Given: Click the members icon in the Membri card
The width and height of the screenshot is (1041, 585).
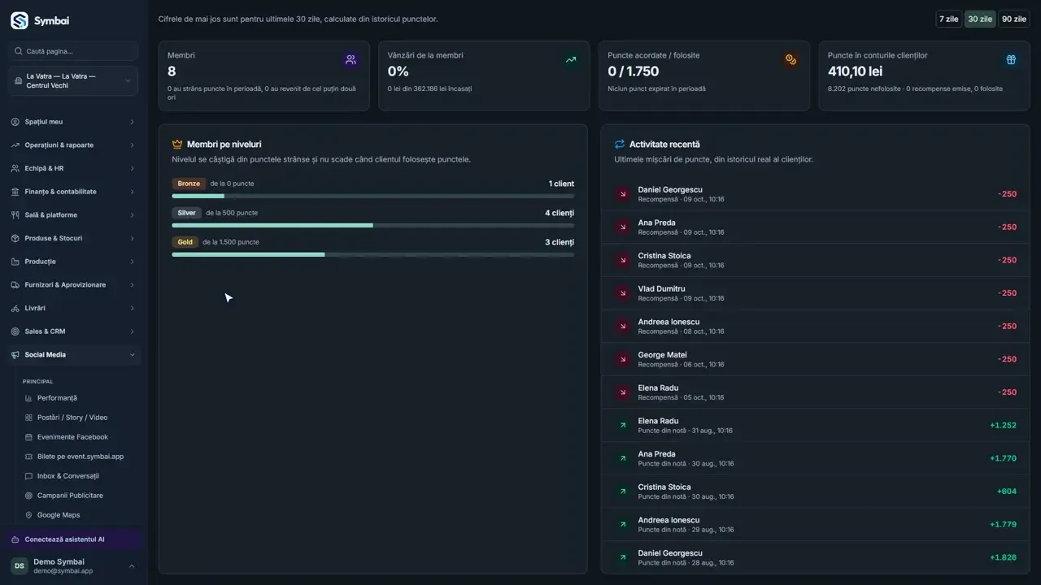Looking at the screenshot, I should (351, 59).
